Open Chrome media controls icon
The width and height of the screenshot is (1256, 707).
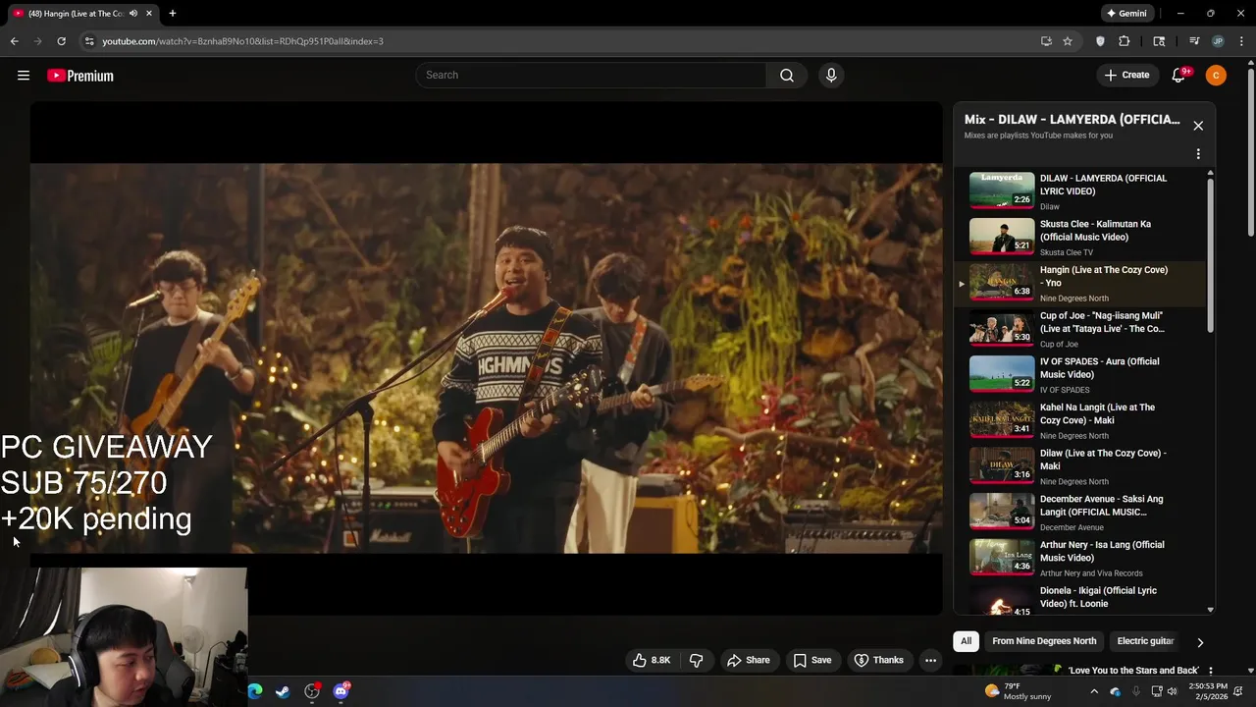coord(1194,41)
